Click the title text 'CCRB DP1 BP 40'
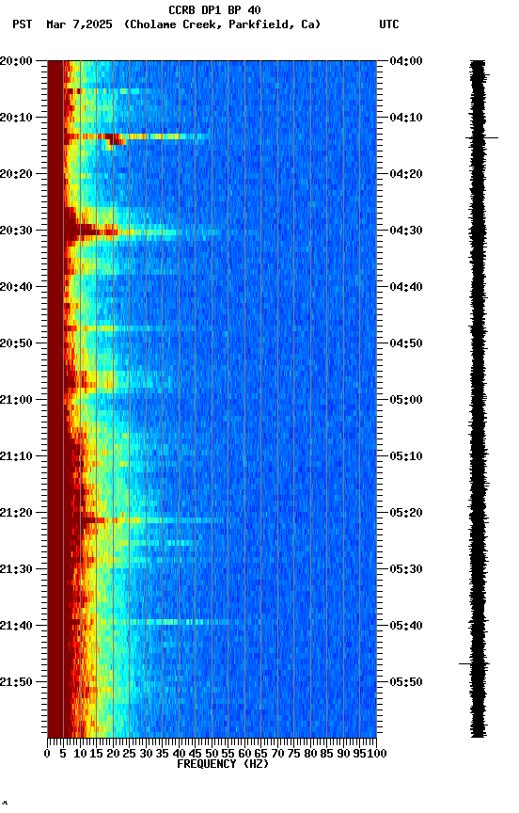Screen dimensions: 519x813 pos(214,9)
